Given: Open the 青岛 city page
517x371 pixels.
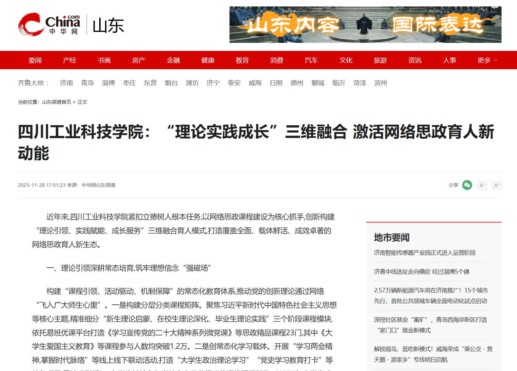Looking at the screenshot, I should point(87,83).
